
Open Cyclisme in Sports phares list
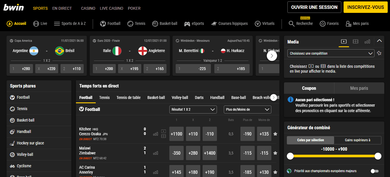(39, 166)
